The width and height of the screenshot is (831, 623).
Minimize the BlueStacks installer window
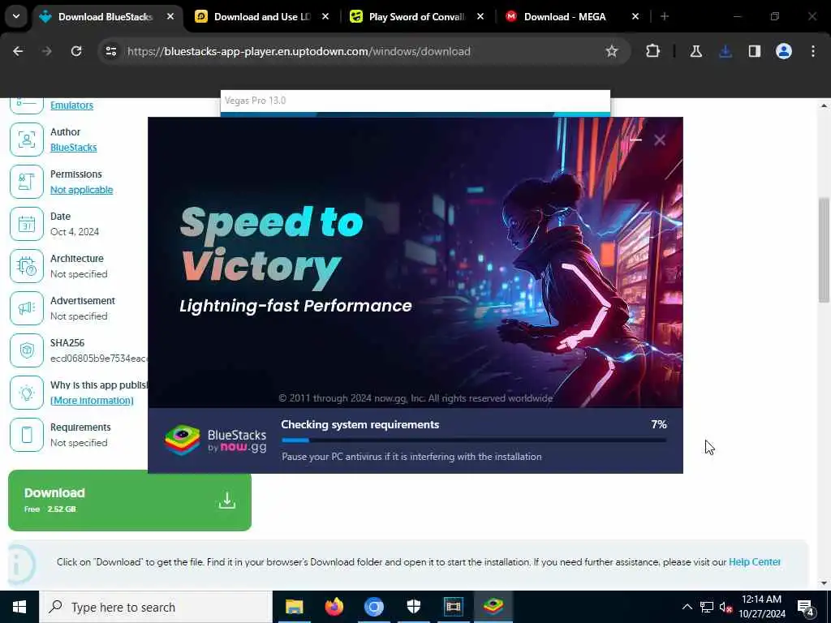point(636,140)
